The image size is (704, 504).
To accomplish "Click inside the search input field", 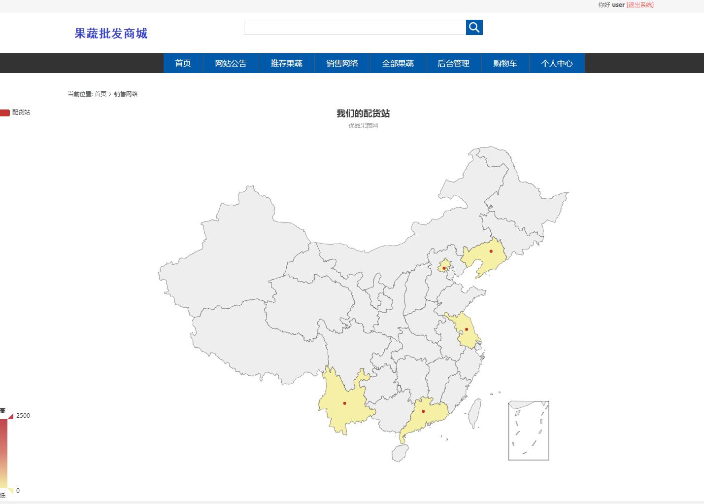I will [355, 27].
